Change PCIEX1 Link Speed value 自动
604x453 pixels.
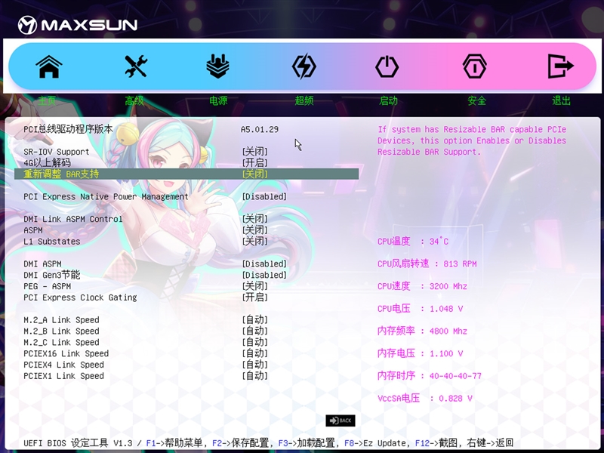pyautogui.click(x=254, y=376)
